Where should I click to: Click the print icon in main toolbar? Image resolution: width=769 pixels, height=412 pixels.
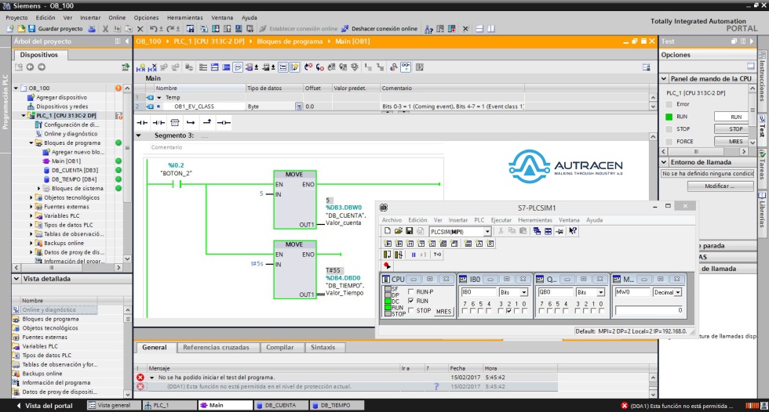(91, 29)
